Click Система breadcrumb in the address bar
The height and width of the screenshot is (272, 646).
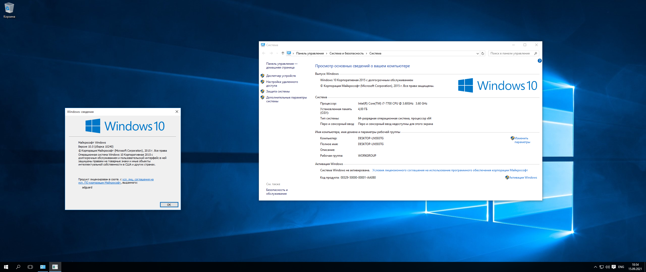pos(375,53)
